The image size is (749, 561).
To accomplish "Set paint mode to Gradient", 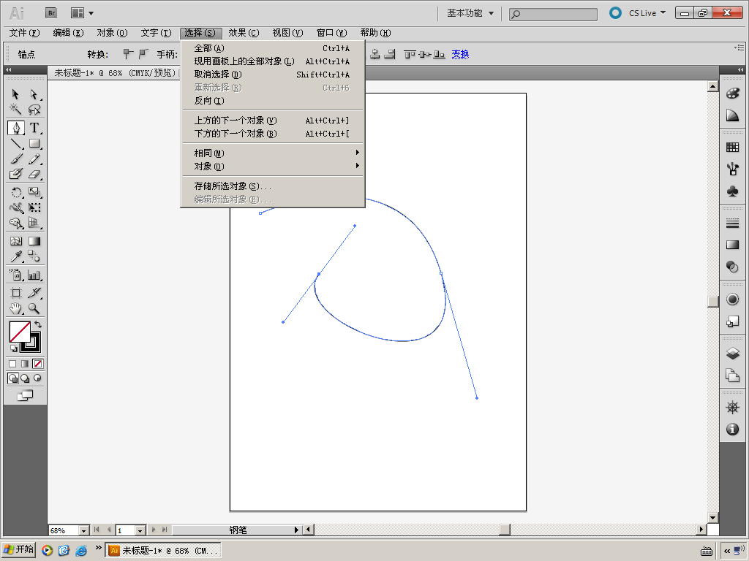I will 25,364.
